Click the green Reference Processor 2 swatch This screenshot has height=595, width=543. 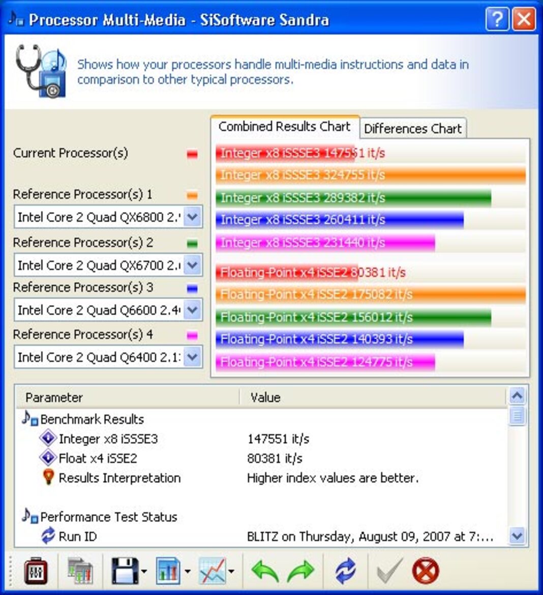192,244
